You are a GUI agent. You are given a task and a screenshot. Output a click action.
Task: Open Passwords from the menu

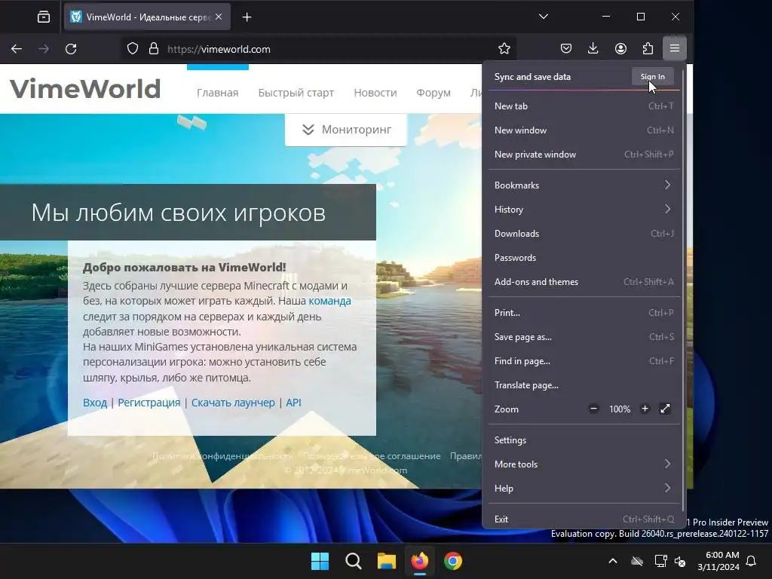tap(584, 258)
